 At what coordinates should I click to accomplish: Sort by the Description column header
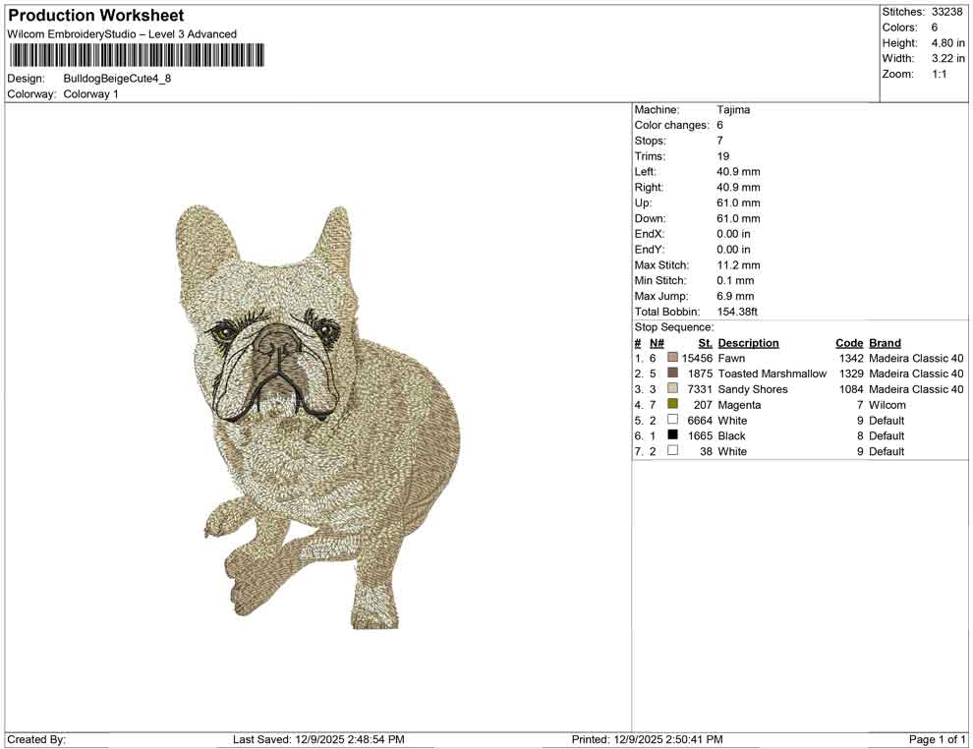(748, 343)
